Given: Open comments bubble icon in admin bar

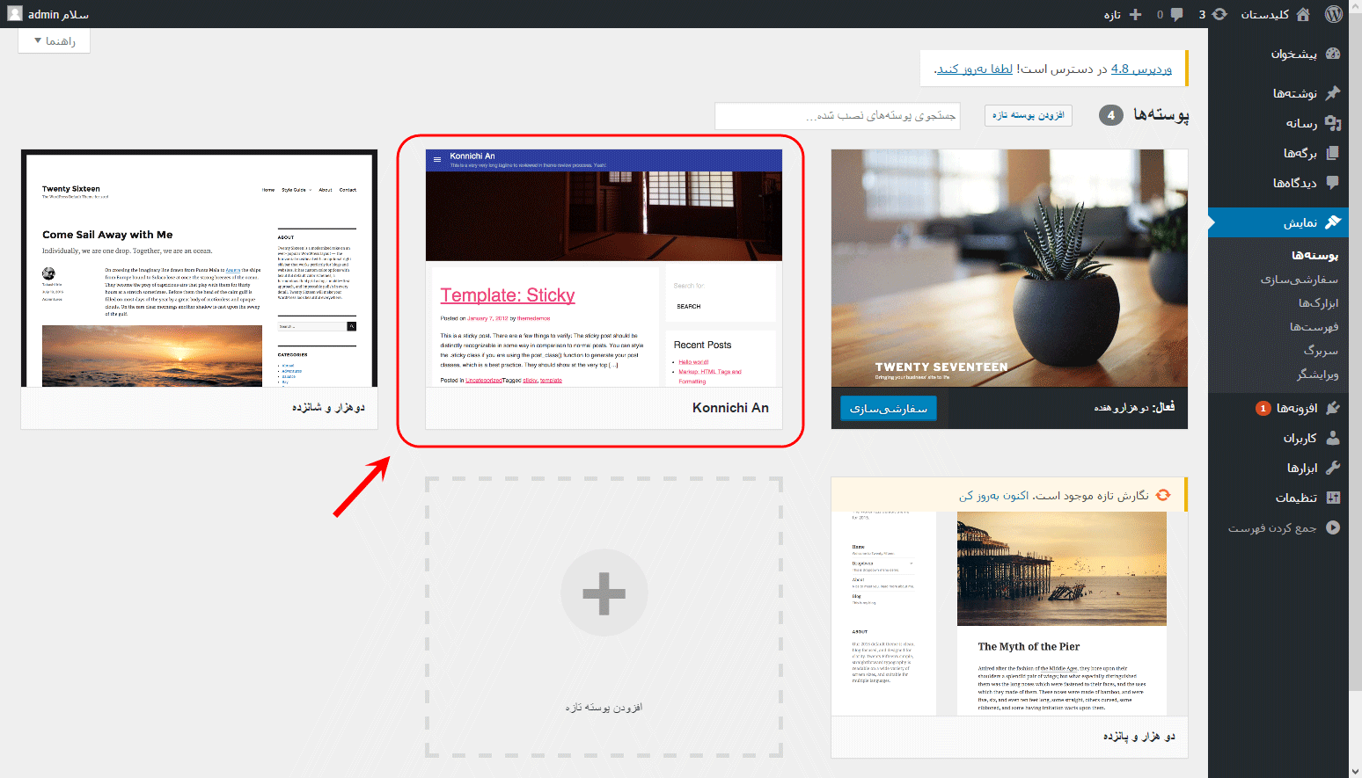Looking at the screenshot, I should tap(1176, 14).
